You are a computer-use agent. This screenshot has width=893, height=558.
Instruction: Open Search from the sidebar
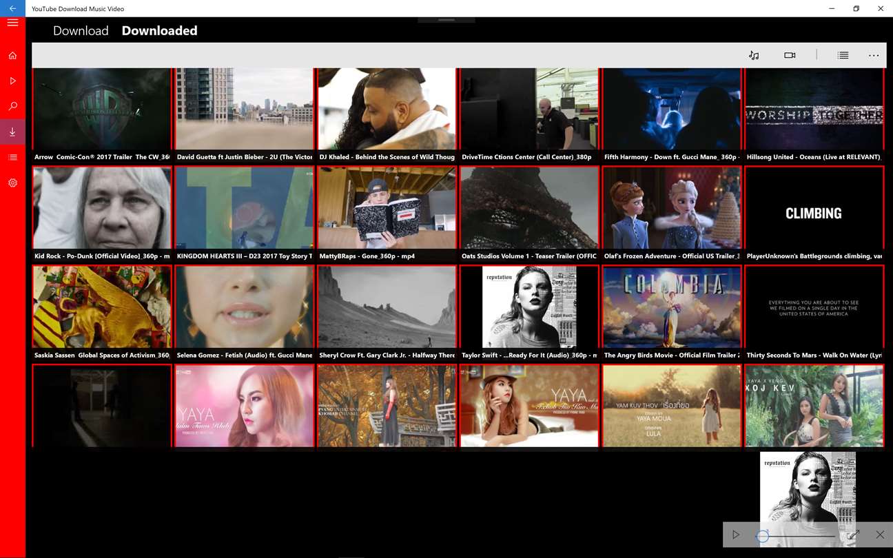12,107
